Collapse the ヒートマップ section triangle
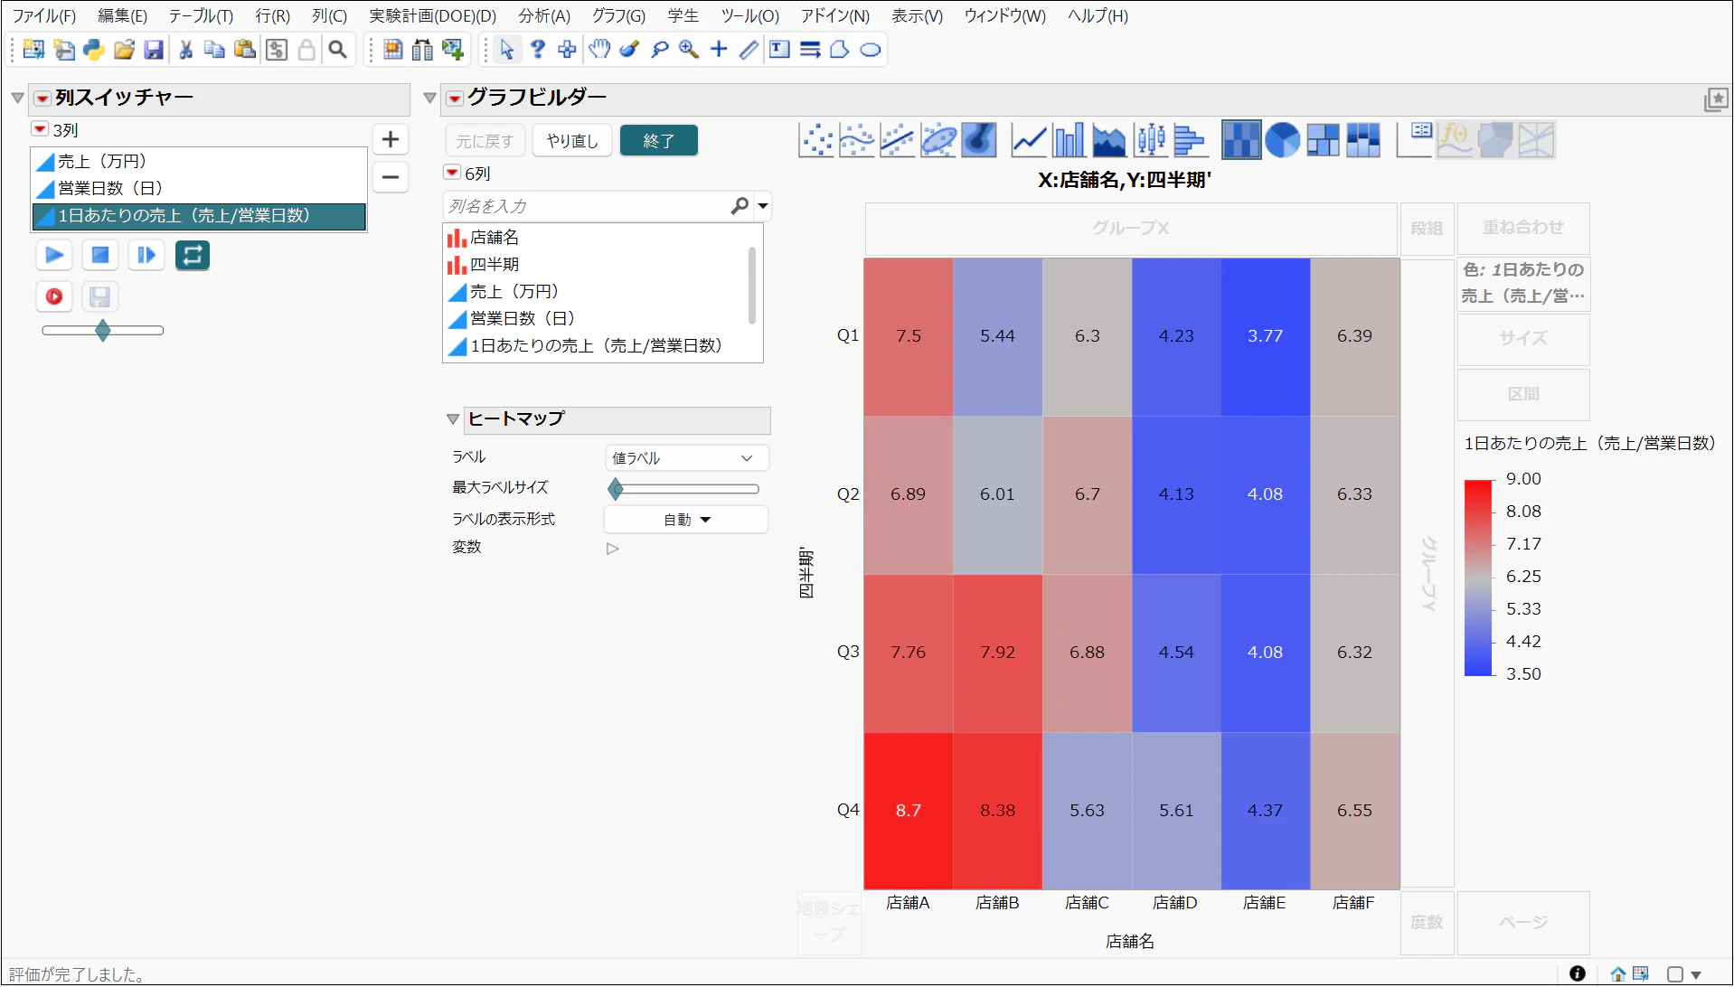The image size is (1734, 987). point(453,418)
